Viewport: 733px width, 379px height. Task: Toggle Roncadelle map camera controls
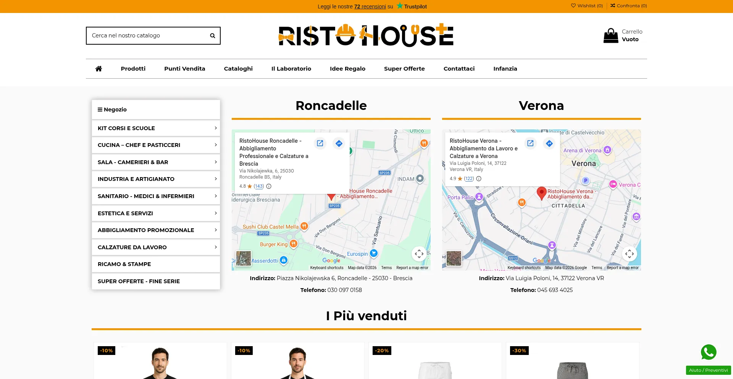click(419, 253)
